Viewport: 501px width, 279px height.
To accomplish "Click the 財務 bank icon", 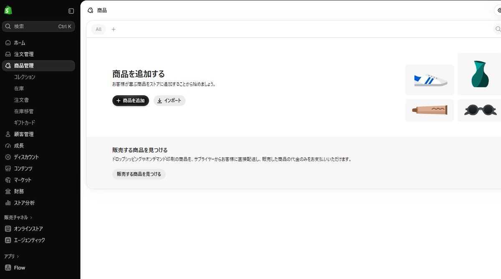I will [8, 191].
